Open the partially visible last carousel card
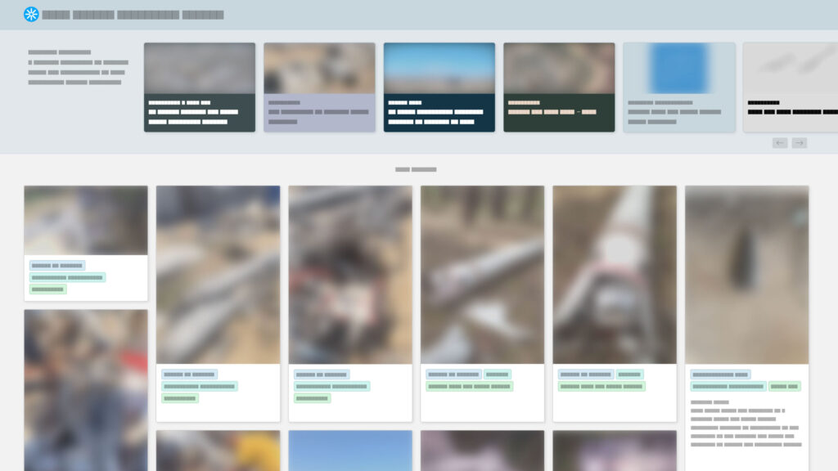 tap(791, 87)
